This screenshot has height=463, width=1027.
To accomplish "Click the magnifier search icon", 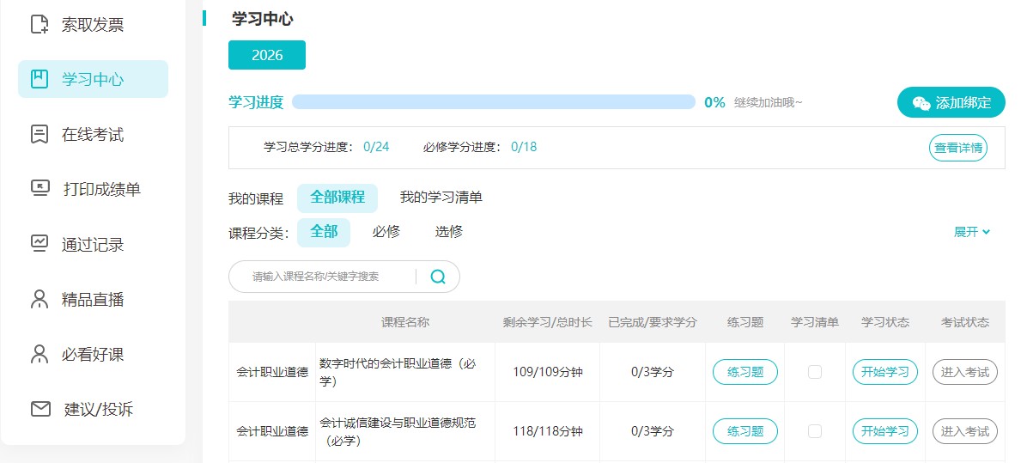I will click(438, 277).
